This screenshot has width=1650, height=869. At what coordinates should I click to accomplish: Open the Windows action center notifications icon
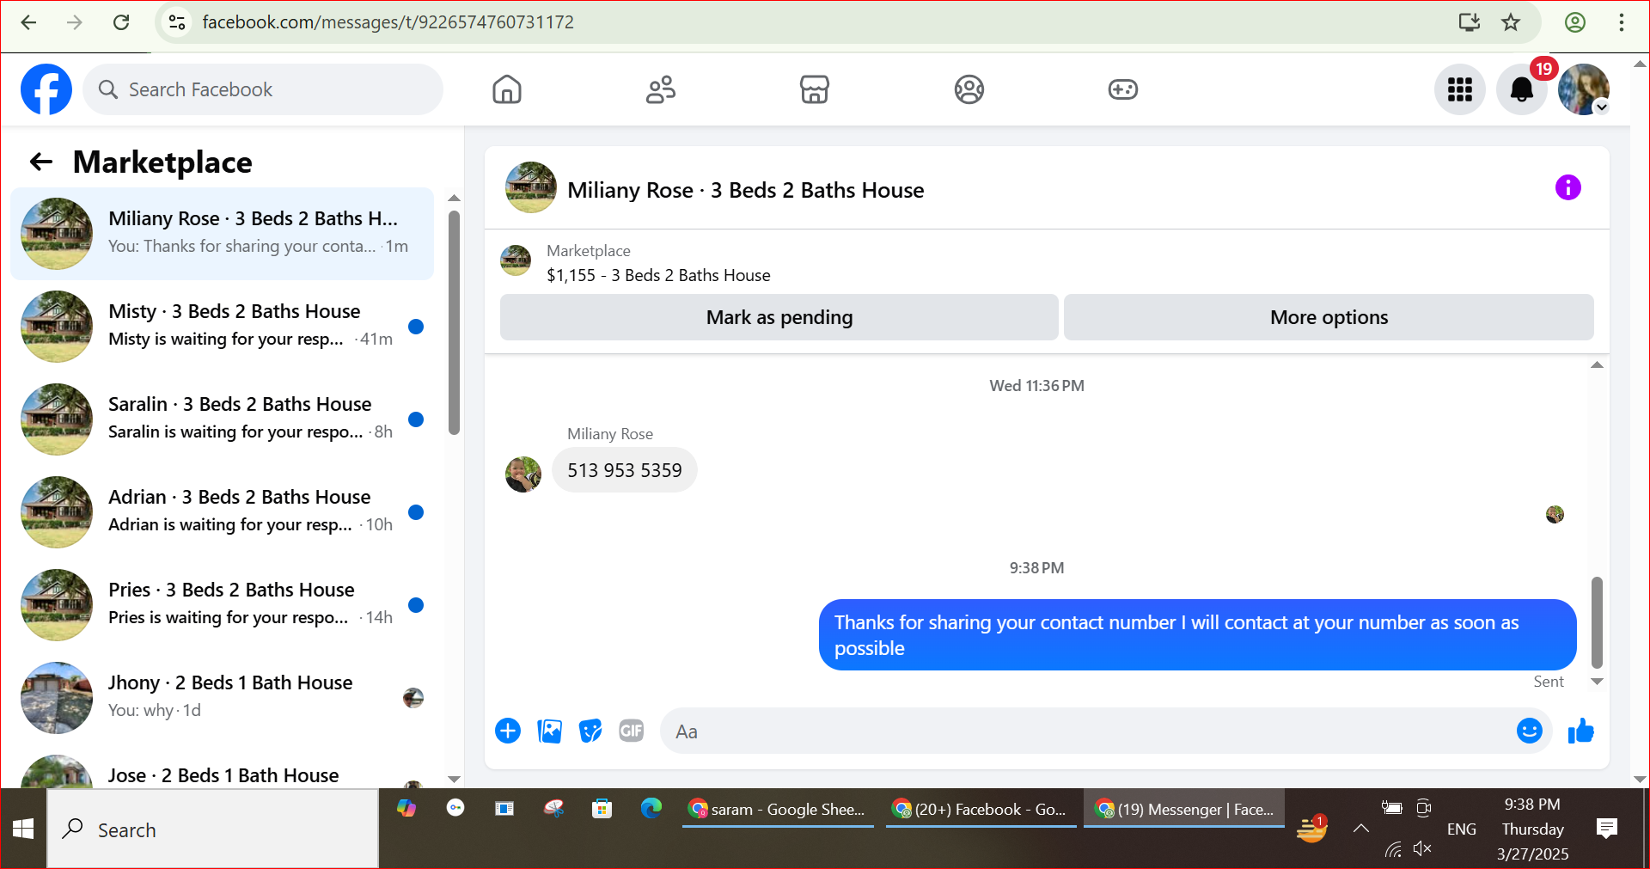[1607, 829]
